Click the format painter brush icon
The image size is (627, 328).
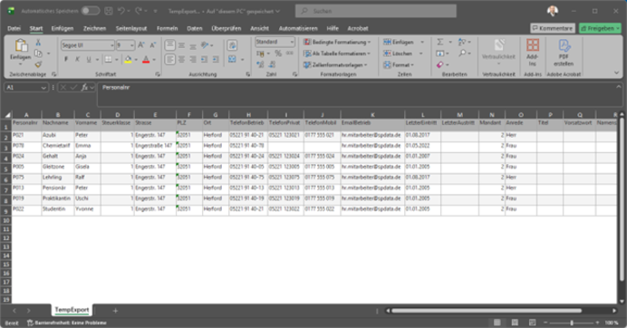[x=38, y=64]
